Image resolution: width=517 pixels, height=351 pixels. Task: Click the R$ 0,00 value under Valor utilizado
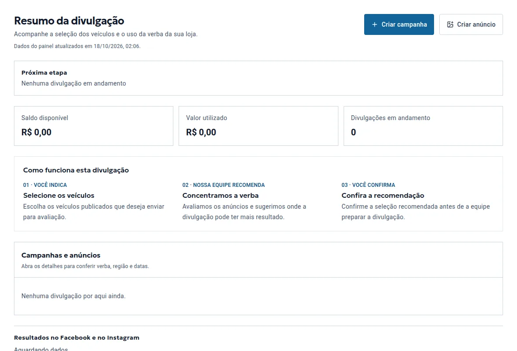point(201,132)
